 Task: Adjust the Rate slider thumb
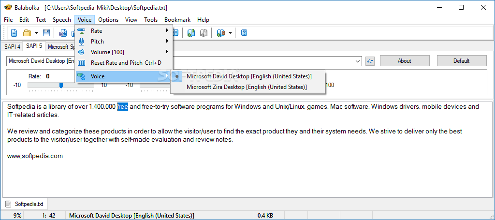point(61,85)
